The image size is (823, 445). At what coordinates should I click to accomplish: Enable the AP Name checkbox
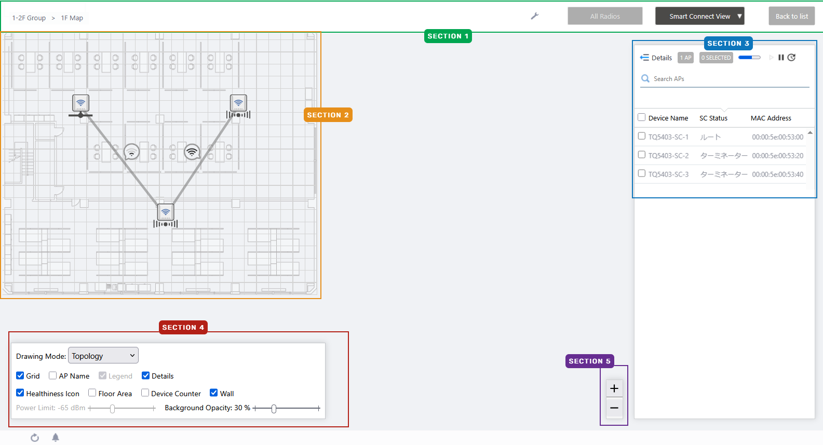click(x=53, y=375)
